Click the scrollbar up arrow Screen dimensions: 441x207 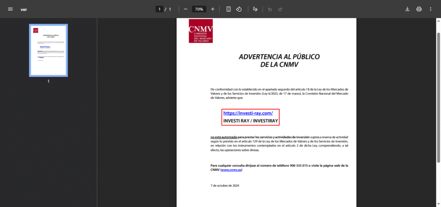pos(438,21)
